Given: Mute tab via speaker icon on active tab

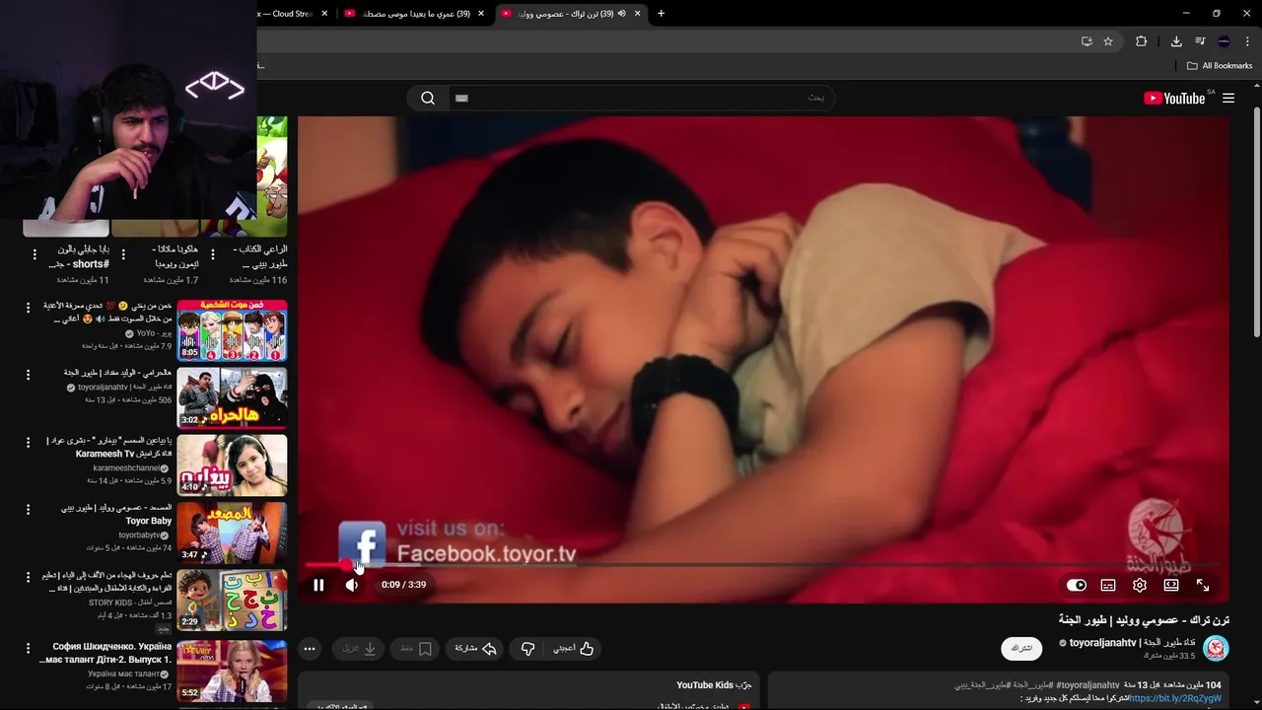Looking at the screenshot, I should coord(621,14).
